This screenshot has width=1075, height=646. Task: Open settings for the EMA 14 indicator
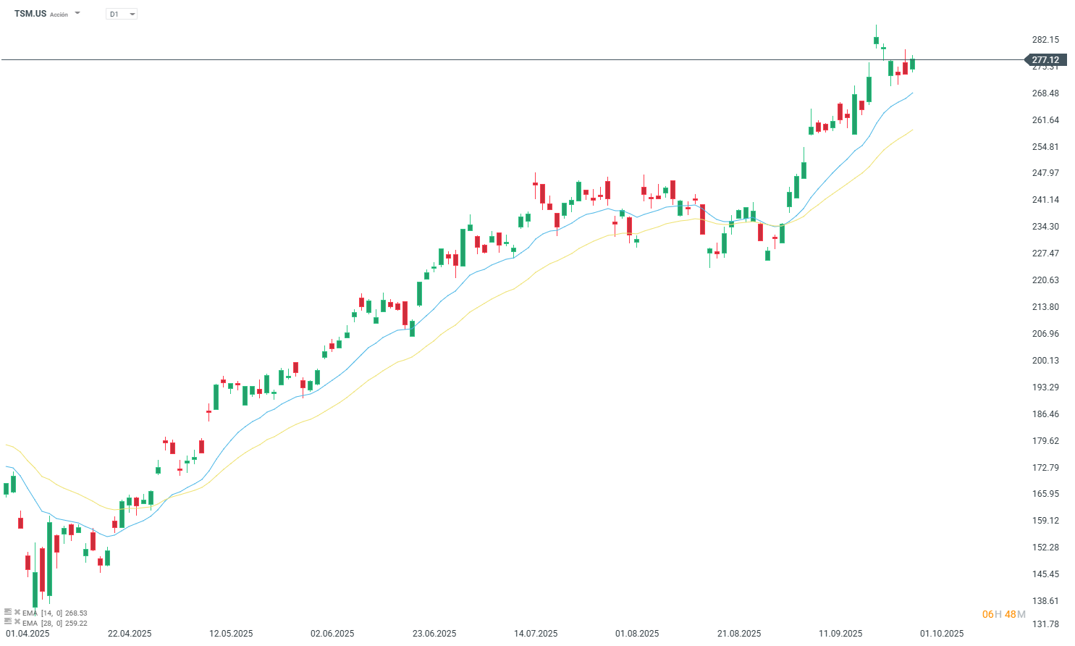[8, 613]
